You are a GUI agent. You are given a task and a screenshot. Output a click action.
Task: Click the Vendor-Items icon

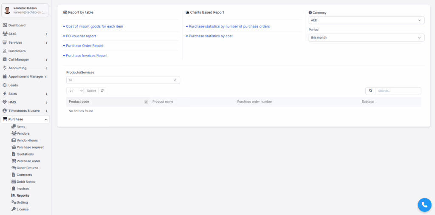[14, 140]
